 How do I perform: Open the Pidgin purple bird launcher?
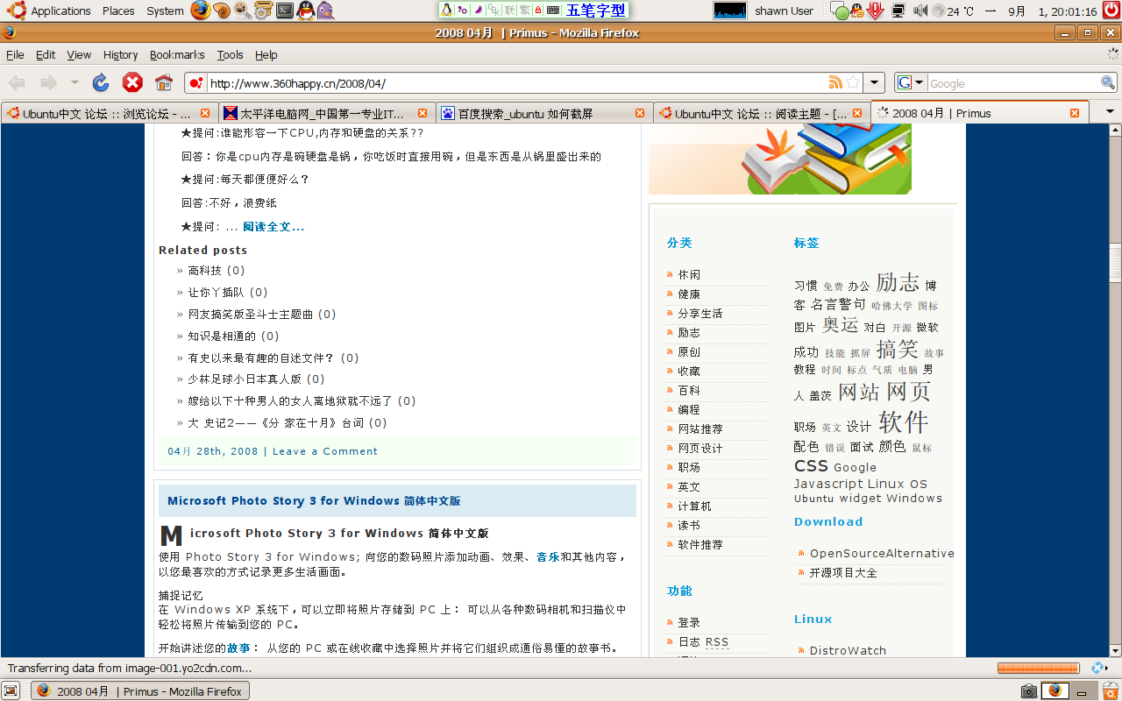point(325,11)
